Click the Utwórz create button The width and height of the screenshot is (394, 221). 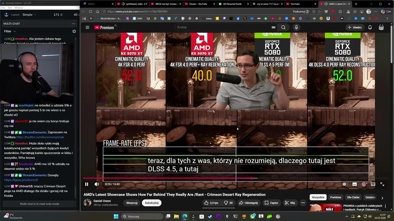tap(355, 27)
